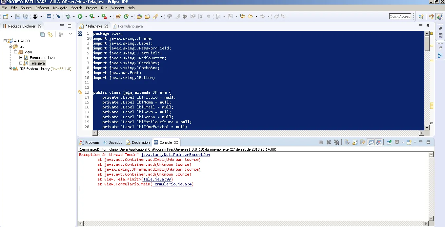
Task: Open the Tela.java:99 stack trace link
Action: click(x=158, y=179)
